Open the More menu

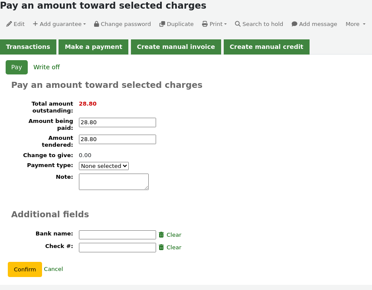(x=356, y=24)
